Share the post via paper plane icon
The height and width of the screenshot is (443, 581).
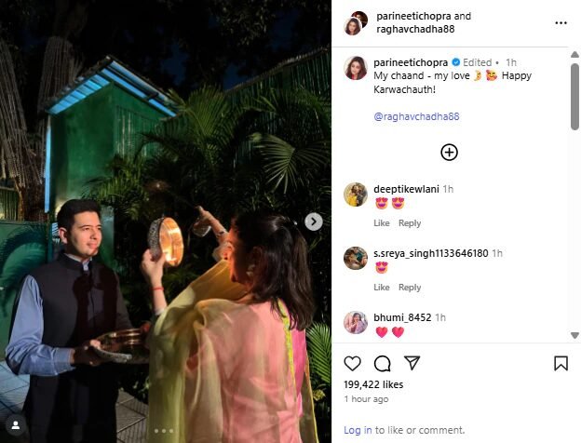412,363
